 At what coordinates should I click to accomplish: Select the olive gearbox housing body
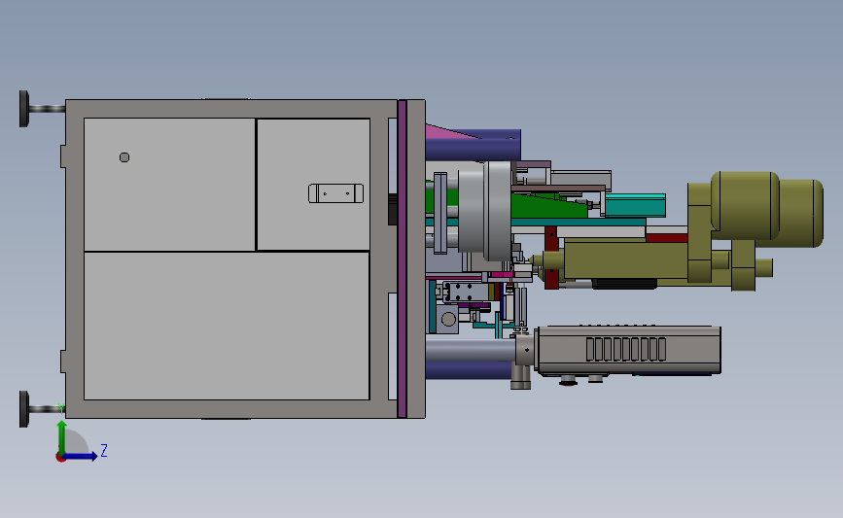click(x=626, y=260)
